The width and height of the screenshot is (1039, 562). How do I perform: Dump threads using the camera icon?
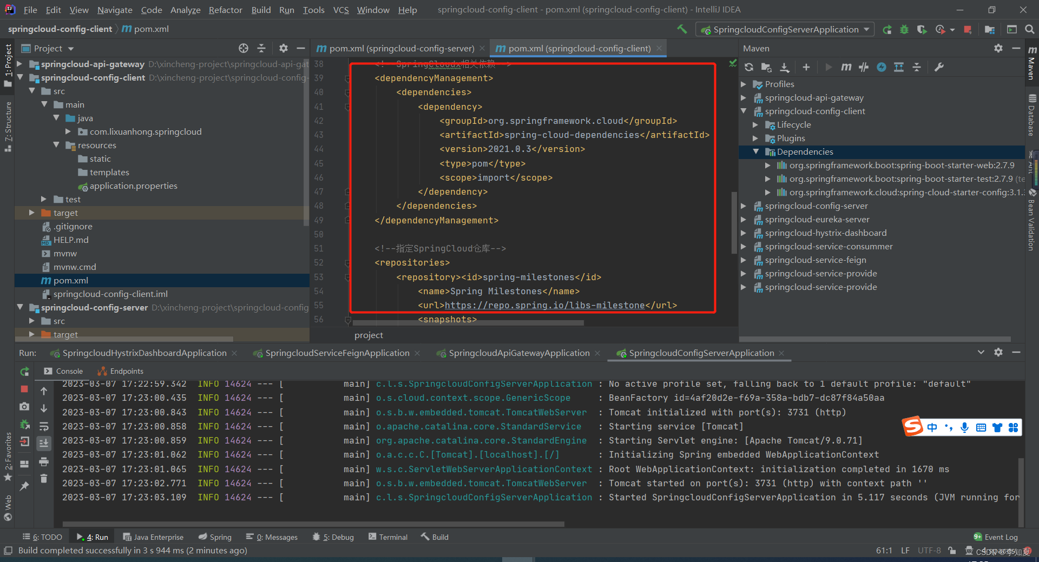pos(24,406)
